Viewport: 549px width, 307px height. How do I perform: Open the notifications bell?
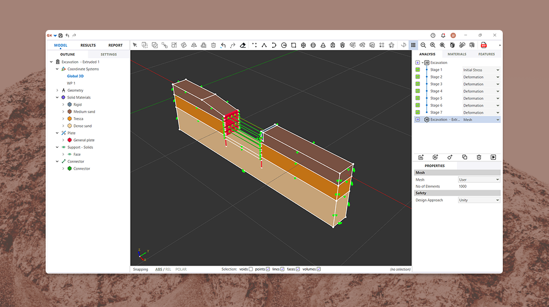click(443, 35)
